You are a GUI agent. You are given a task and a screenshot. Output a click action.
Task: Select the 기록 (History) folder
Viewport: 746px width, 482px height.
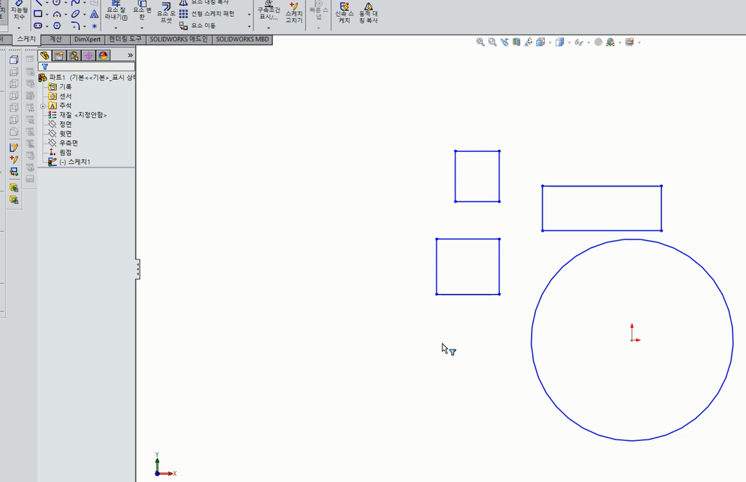click(60, 87)
